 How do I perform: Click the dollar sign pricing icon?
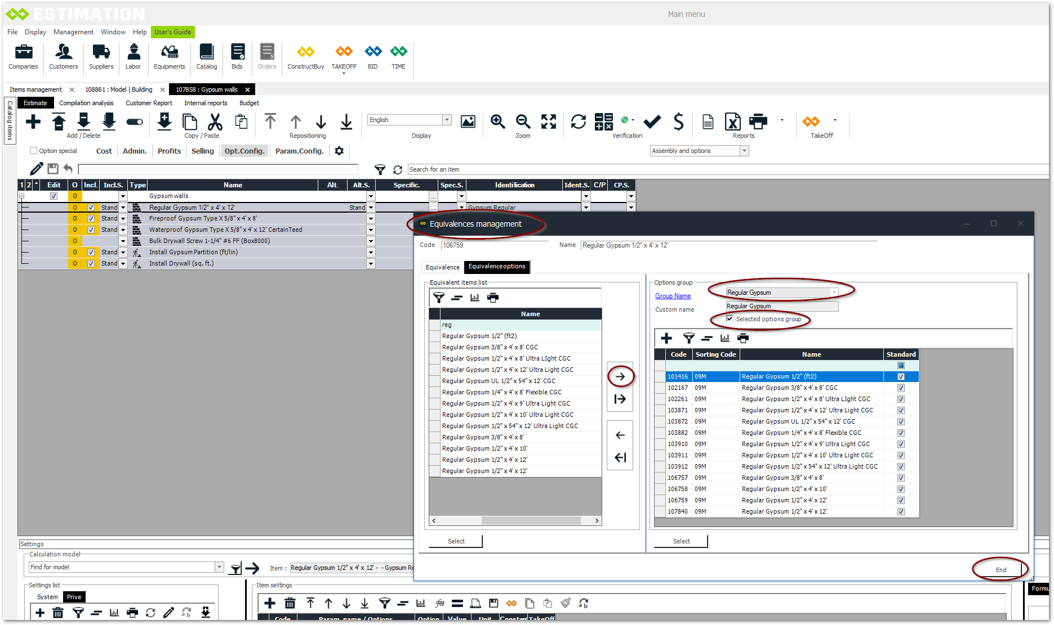point(678,122)
